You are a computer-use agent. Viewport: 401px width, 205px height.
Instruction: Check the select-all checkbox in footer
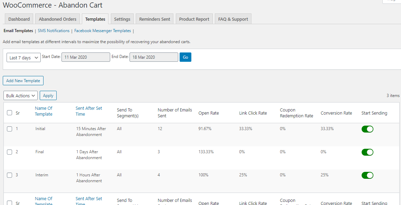(9, 203)
